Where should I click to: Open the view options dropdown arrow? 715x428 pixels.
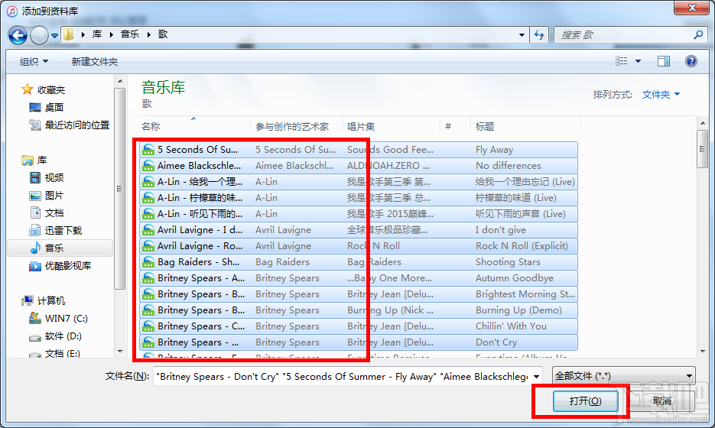pyautogui.click(x=638, y=61)
